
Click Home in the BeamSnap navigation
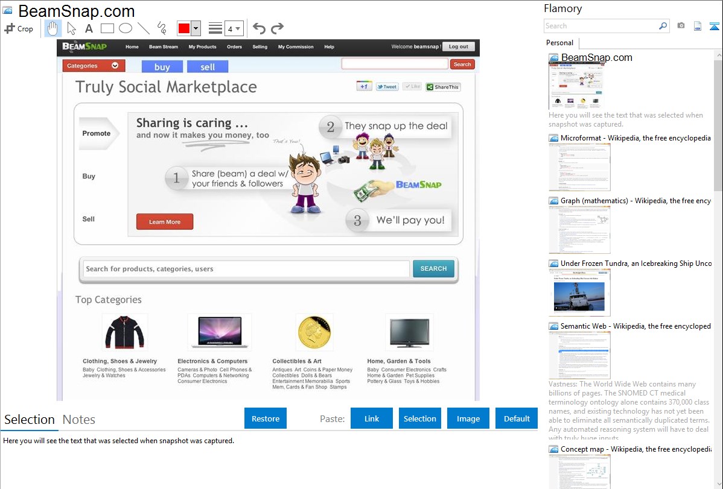point(132,46)
